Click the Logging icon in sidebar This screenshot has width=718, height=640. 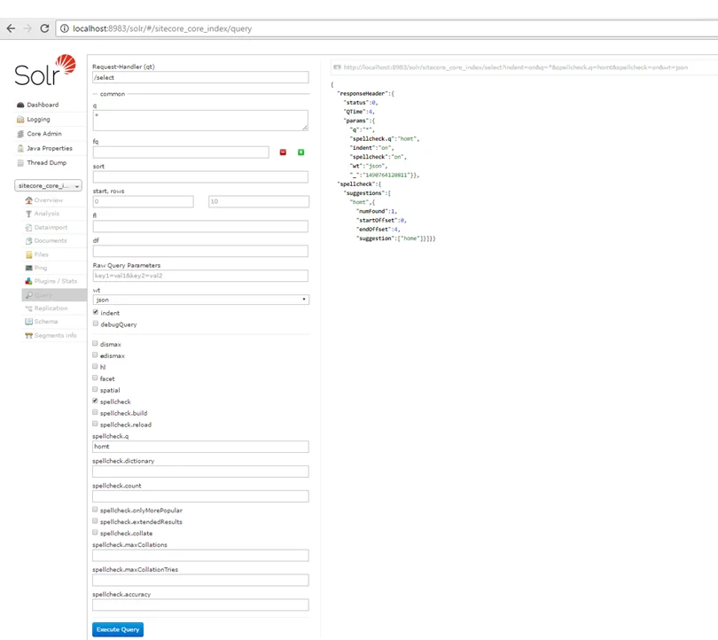click(20, 120)
